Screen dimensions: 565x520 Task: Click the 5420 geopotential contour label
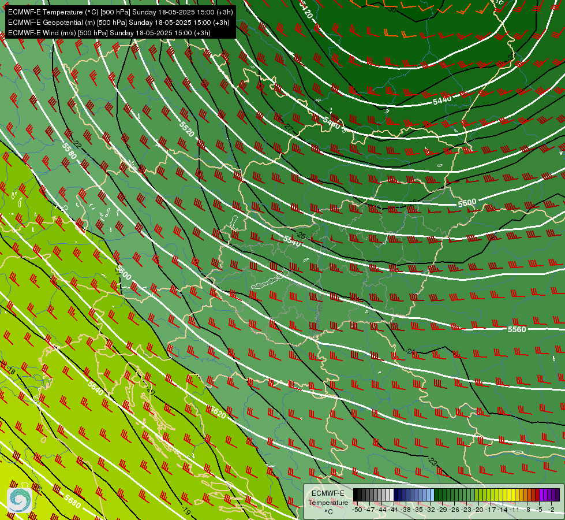pos(305,10)
